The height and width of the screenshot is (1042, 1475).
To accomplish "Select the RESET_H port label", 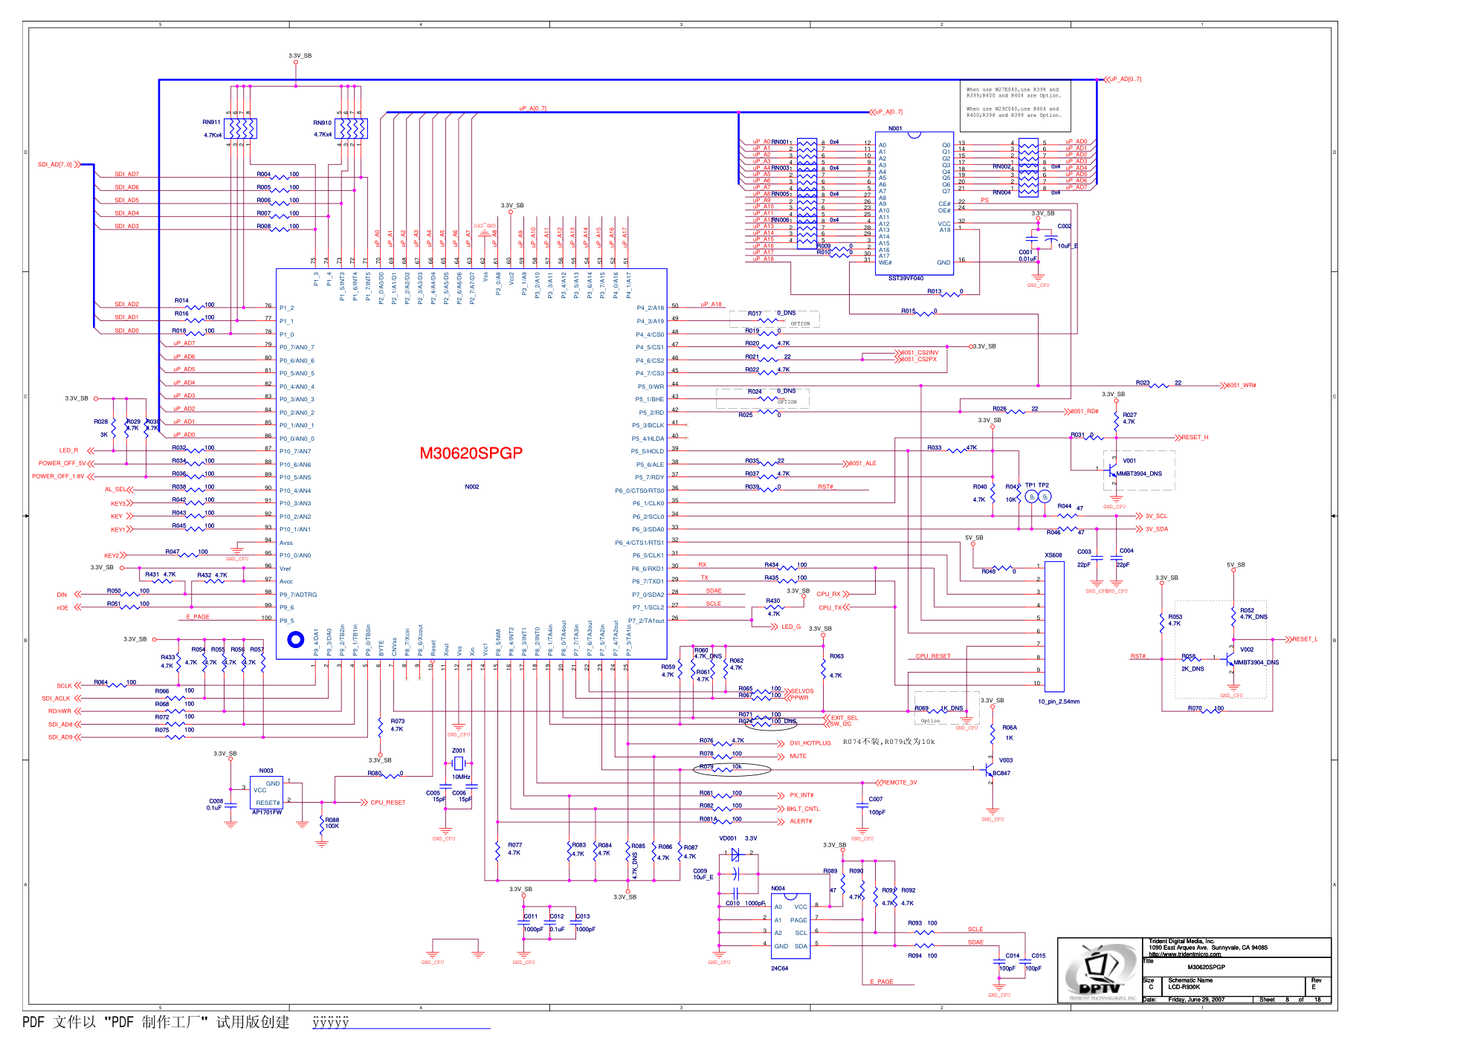I will pyautogui.click(x=1195, y=438).
